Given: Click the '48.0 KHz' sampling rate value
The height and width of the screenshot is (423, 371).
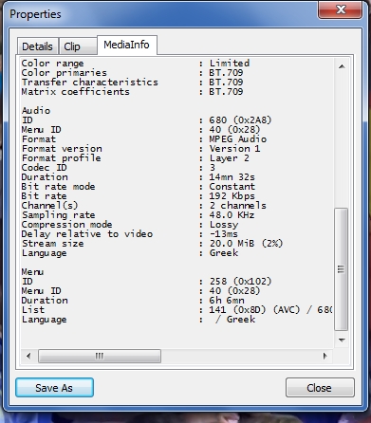Looking at the screenshot, I should 232,215.
